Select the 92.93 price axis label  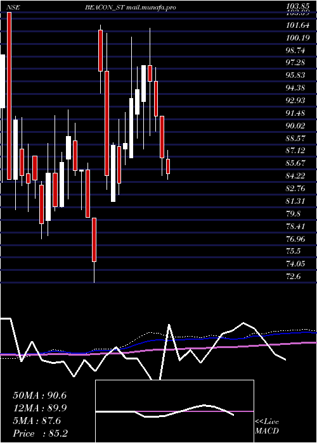click(x=296, y=100)
